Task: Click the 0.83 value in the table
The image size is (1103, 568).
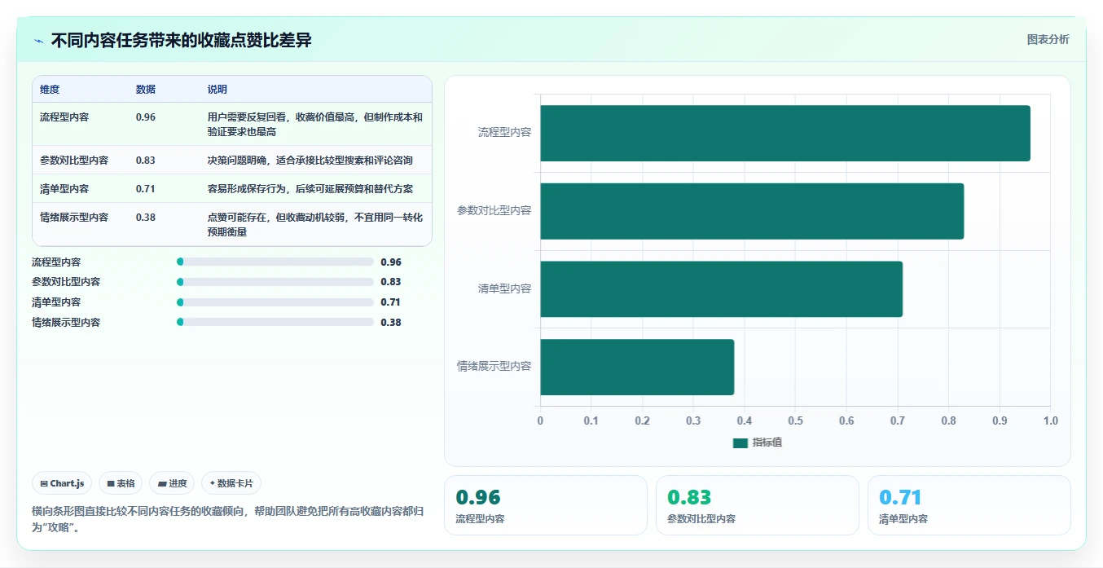Action: [x=146, y=161]
